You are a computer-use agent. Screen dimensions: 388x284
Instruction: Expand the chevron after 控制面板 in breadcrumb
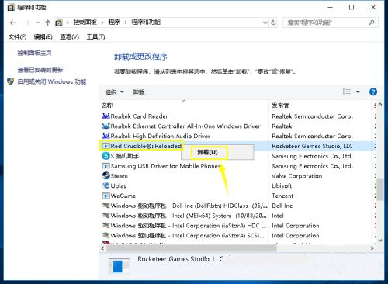click(x=102, y=23)
